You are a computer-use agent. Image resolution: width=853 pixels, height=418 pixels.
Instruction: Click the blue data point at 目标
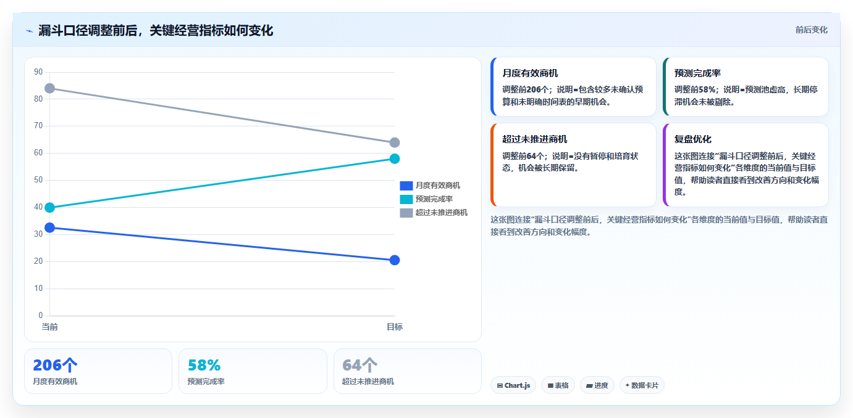[395, 260]
